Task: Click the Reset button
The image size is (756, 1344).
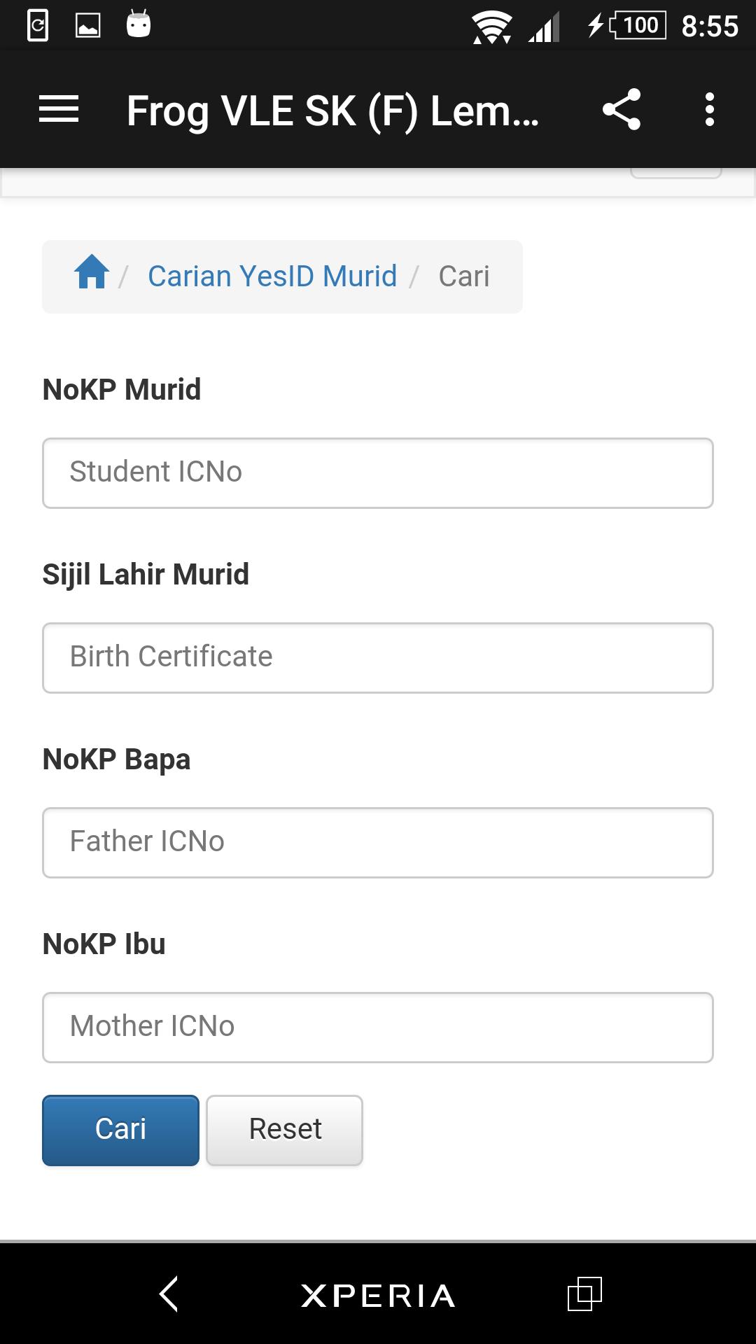Action: point(284,1130)
